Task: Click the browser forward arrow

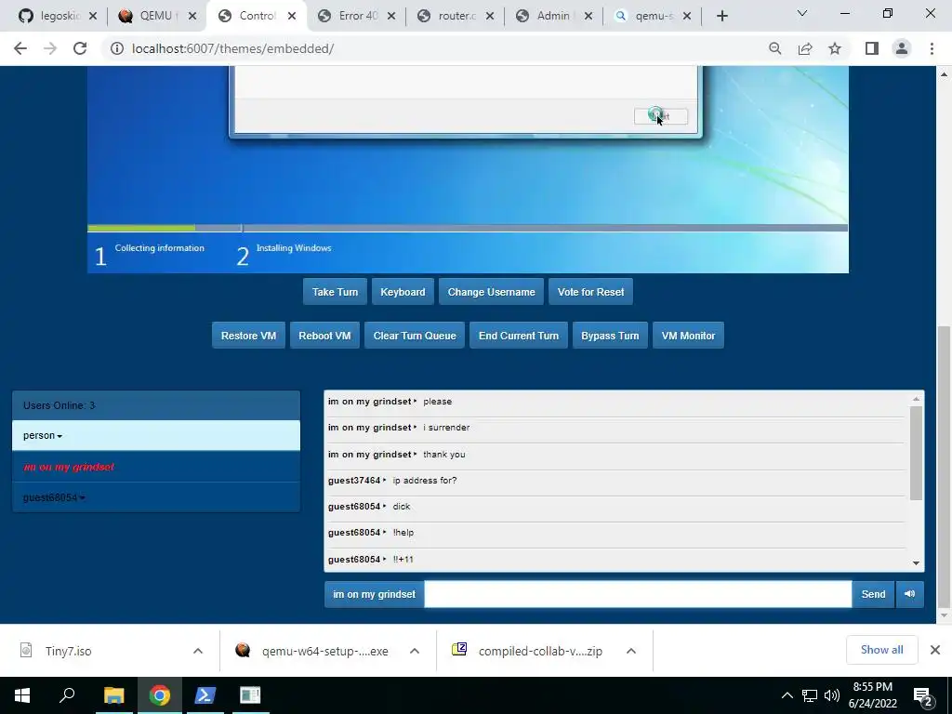Action: coord(50,48)
